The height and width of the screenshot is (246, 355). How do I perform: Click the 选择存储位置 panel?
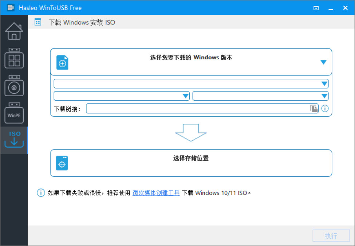click(x=191, y=163)
